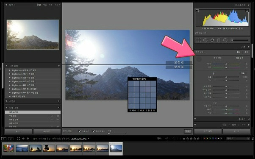Select the second History step with value 60
255x159 pixels.
[33, 116]
